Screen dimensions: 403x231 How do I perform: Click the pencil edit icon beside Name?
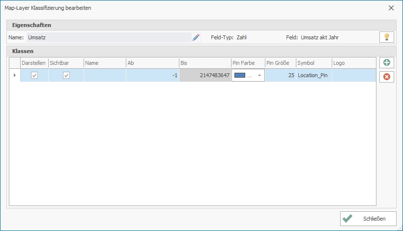196,37
